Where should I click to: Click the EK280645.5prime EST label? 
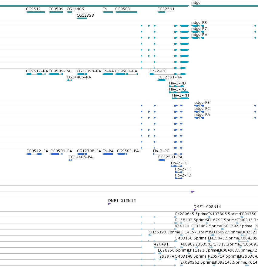[x=191, y=214]
